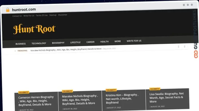Click the orange padlock icon in address bar
This screenshot has height=111, width=199.
pos(8,10)
